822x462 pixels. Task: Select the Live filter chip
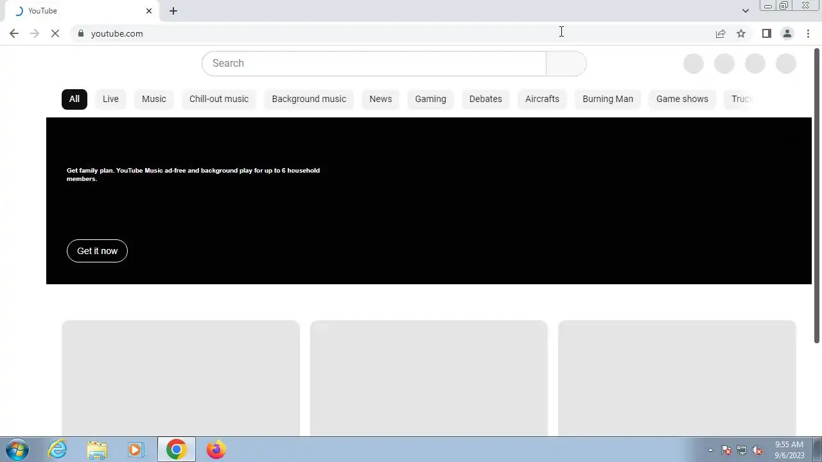click(x=110, y=99)
